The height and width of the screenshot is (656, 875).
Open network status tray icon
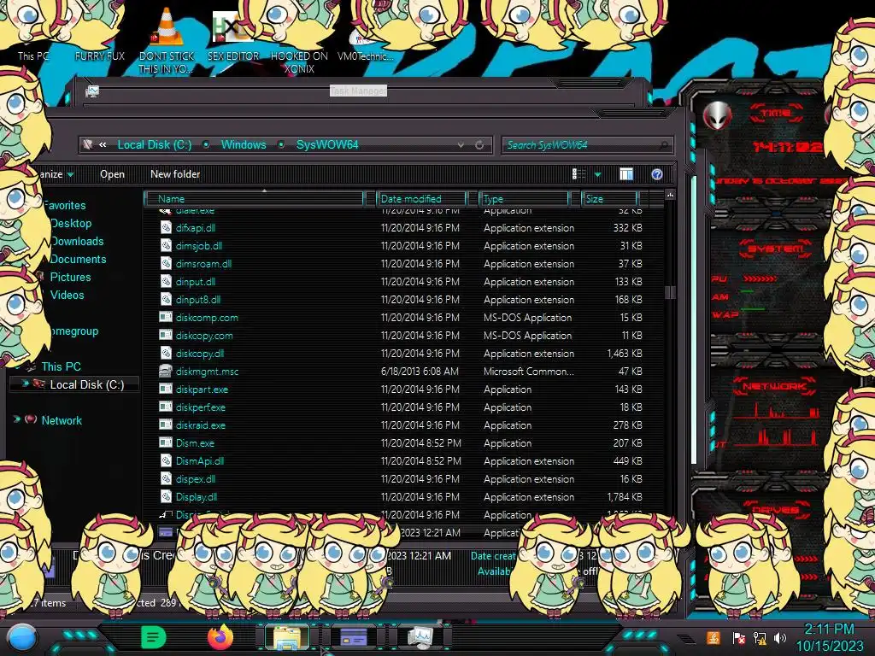tap(760, 637)
